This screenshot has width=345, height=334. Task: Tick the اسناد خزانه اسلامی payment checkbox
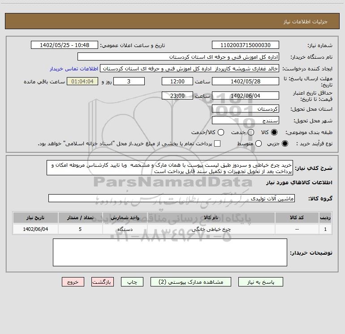click(x=217, y=143)
